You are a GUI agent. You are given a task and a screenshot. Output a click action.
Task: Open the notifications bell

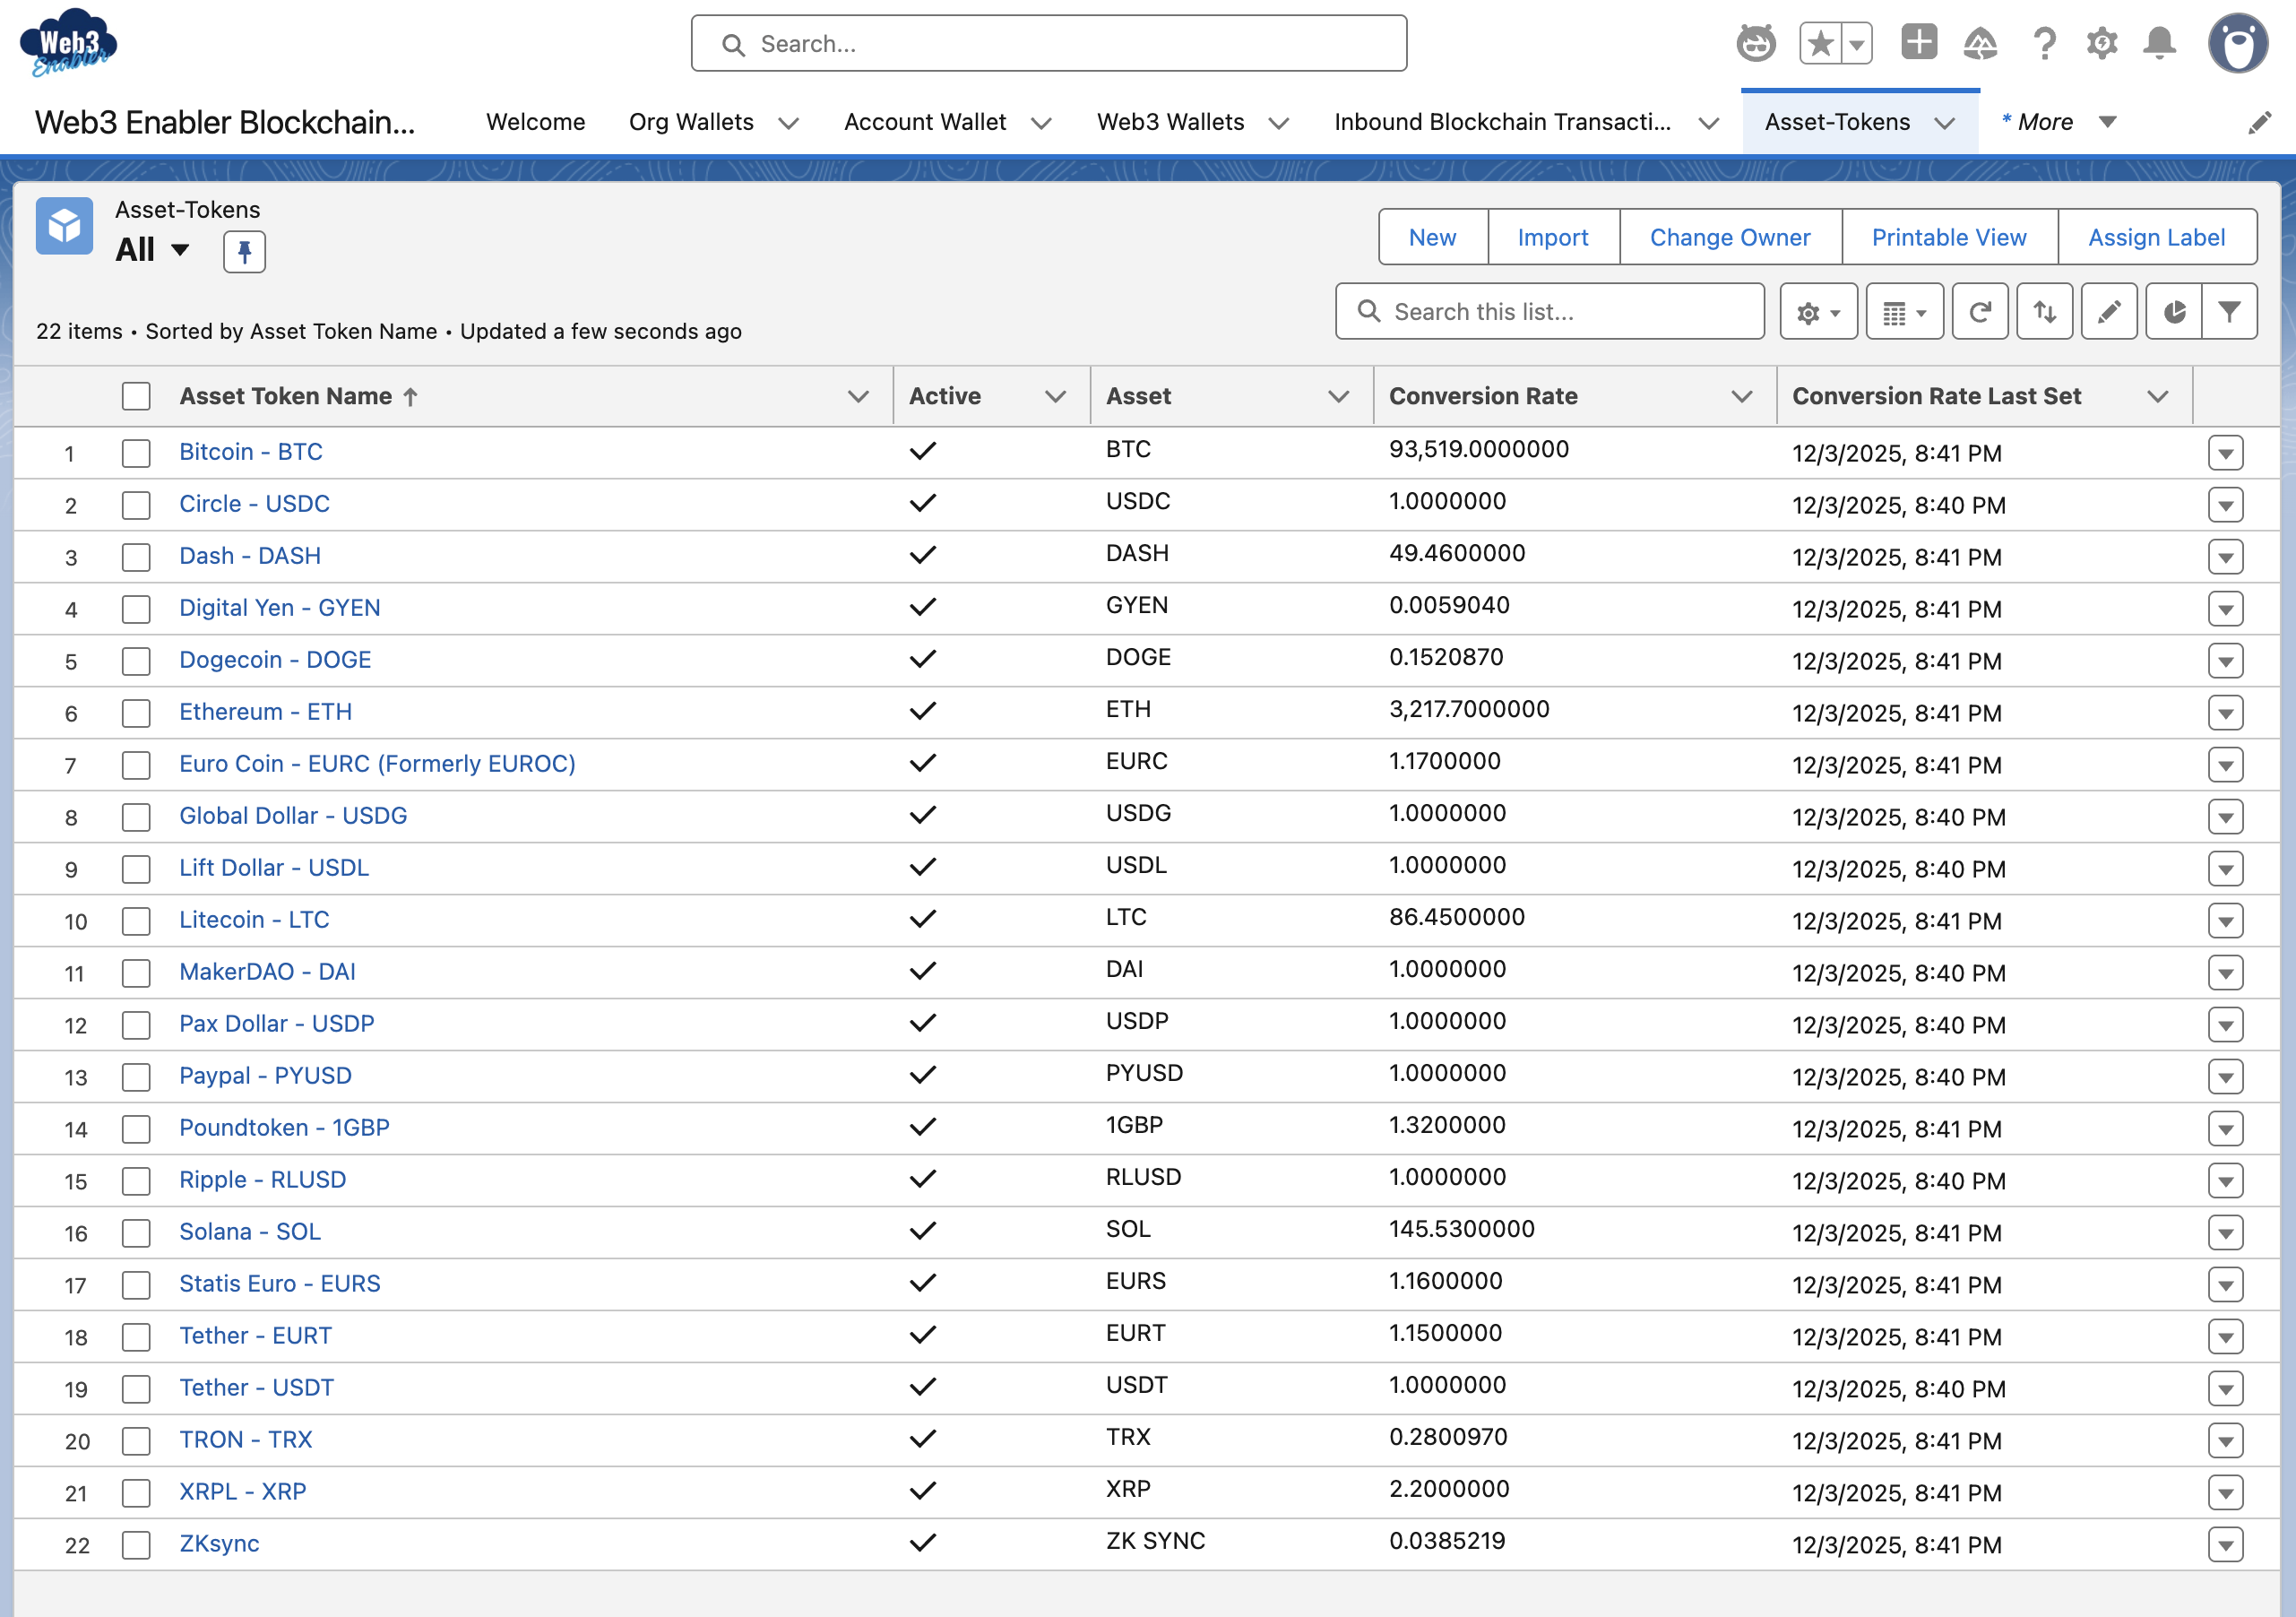2158,43
